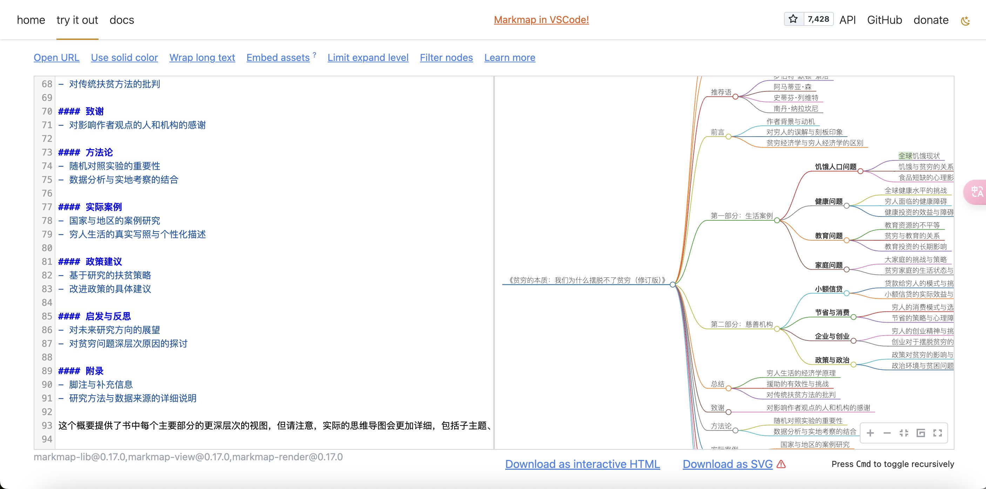Click Download as interactive HTML link
Image resolution: width=986 pixels, height=489 pixels.
coord(582,464)
